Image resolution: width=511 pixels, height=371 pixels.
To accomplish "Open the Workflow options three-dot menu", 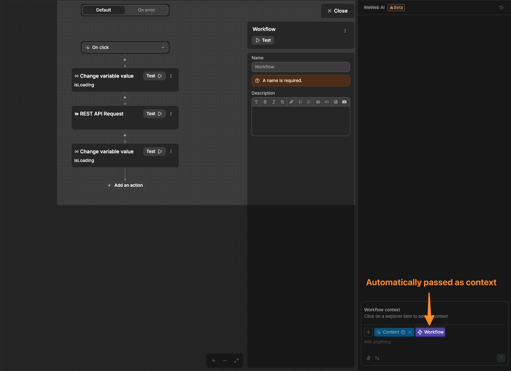I will (x=345, y=31).
